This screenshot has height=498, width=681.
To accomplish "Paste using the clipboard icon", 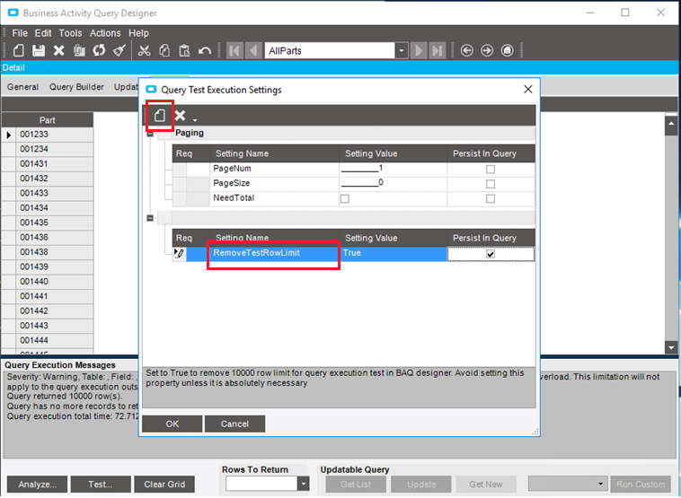I will click(184, 51).
